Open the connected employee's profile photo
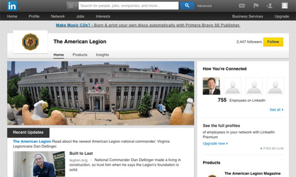 (x=211, y=86)
